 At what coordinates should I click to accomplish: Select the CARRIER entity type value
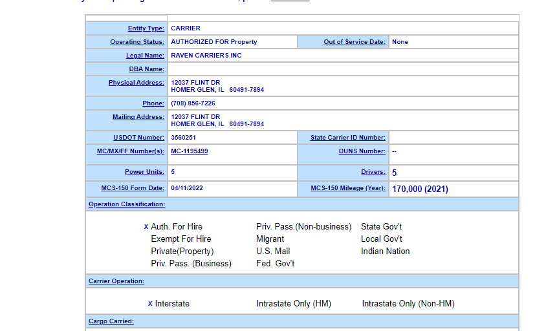click(186, 28)
